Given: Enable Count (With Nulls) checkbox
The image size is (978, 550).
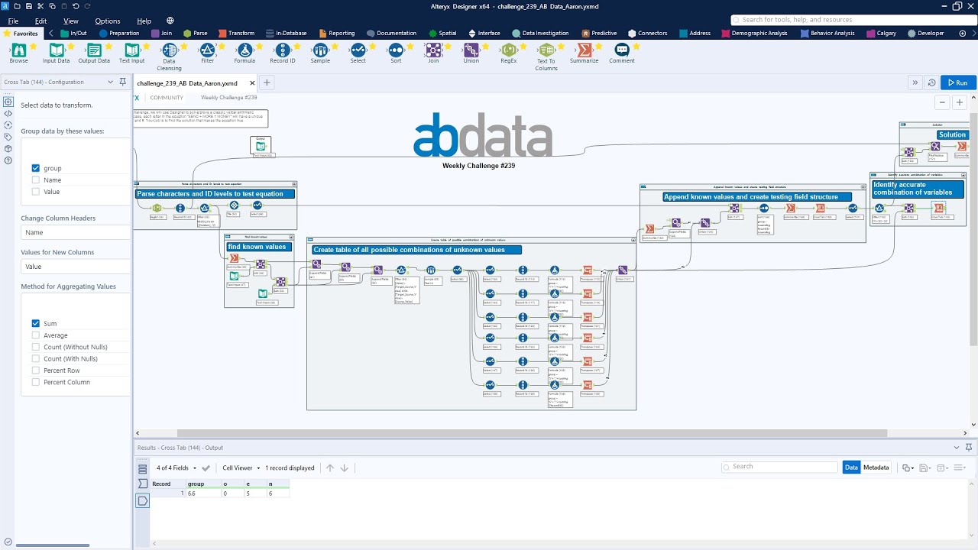Looking at the screenshot, I should pos(35,359).
